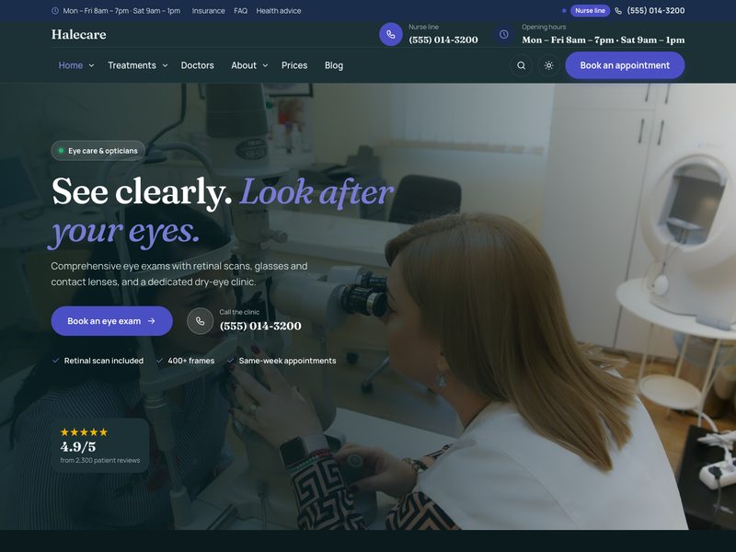
Task: Open site search with the magnifier icon
Action: coord(521,65)
